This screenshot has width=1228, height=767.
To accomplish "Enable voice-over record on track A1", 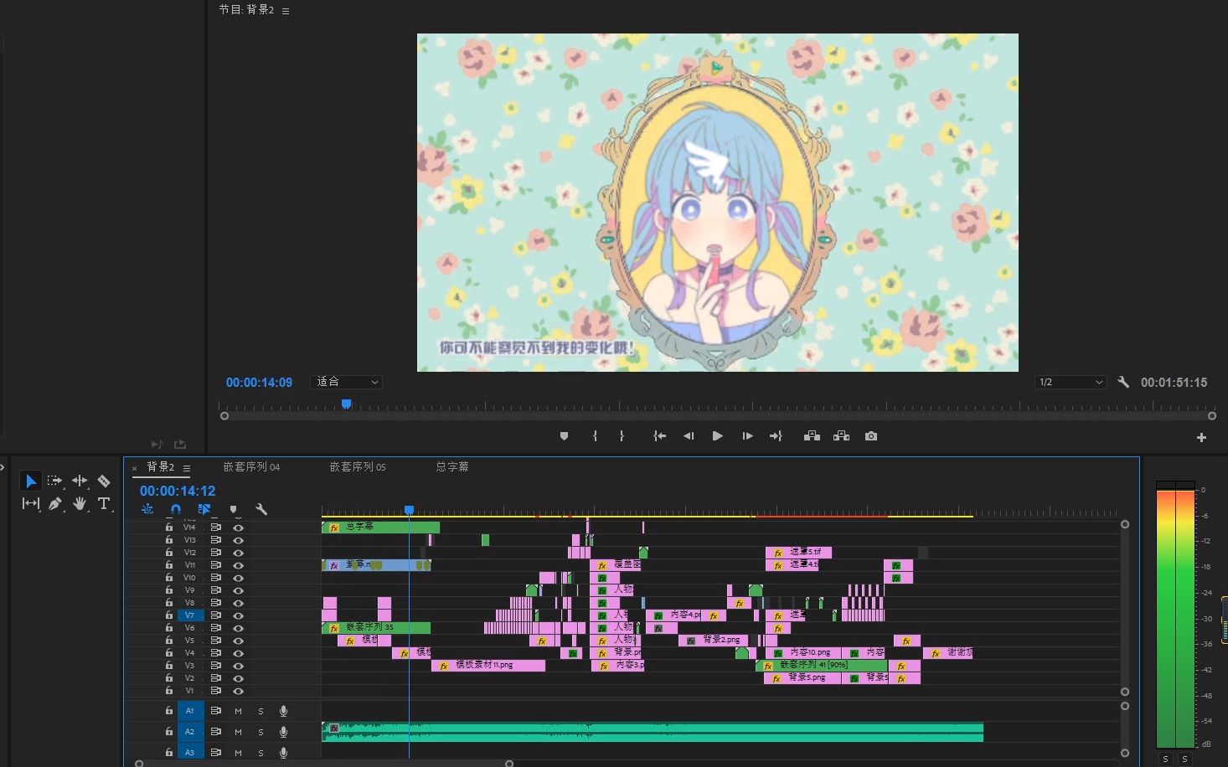I will pos(284,711).
